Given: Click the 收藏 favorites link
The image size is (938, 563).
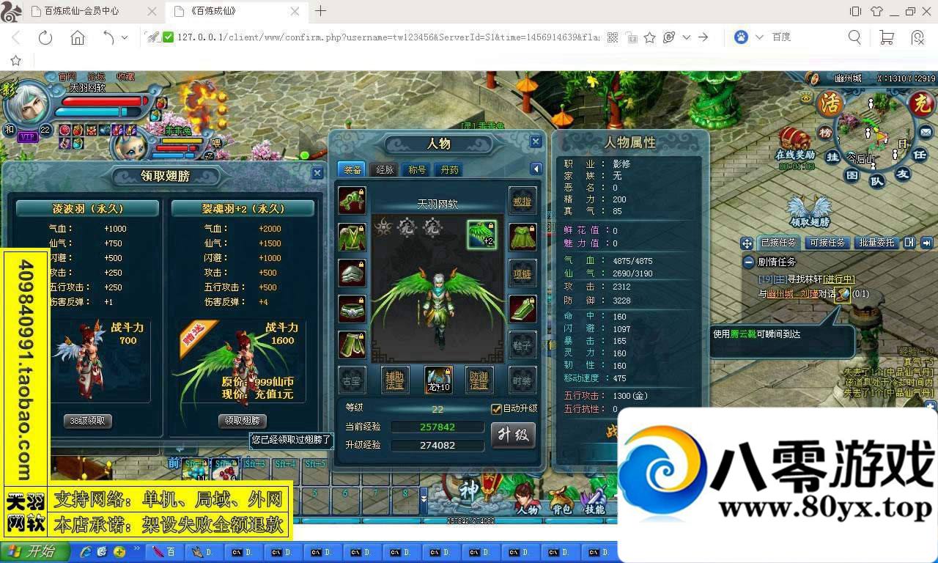Looking at the screenshot, I should [126, 76].
